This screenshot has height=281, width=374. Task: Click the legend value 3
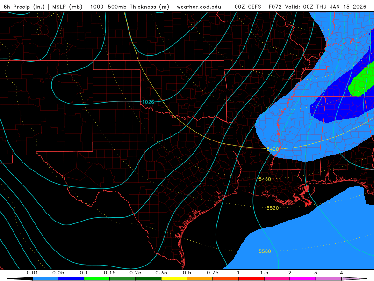pos(316,273)
